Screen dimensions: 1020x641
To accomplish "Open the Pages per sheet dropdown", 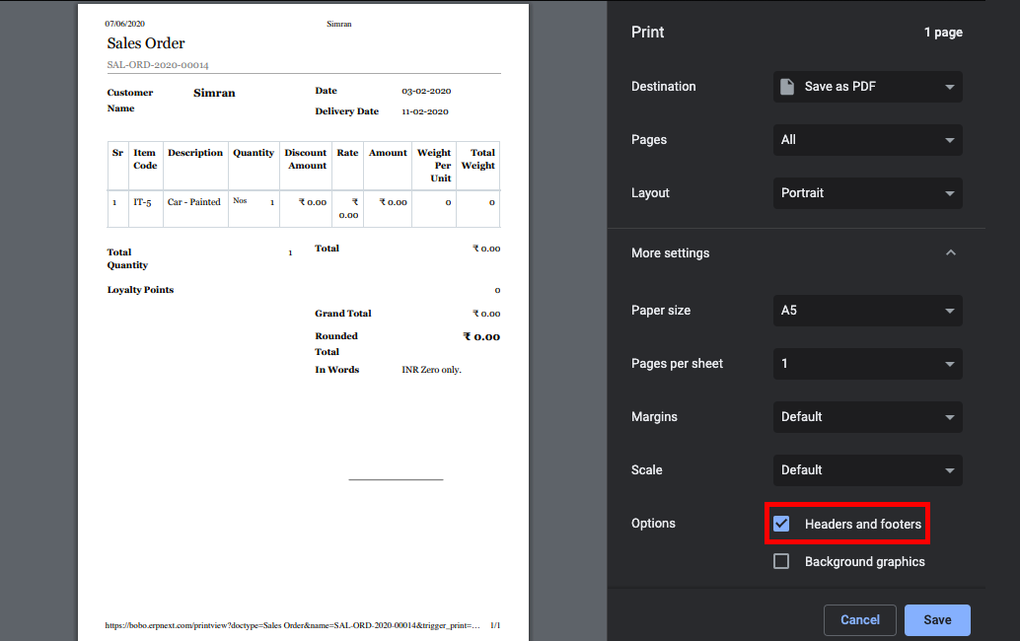I will click(867, 364).
